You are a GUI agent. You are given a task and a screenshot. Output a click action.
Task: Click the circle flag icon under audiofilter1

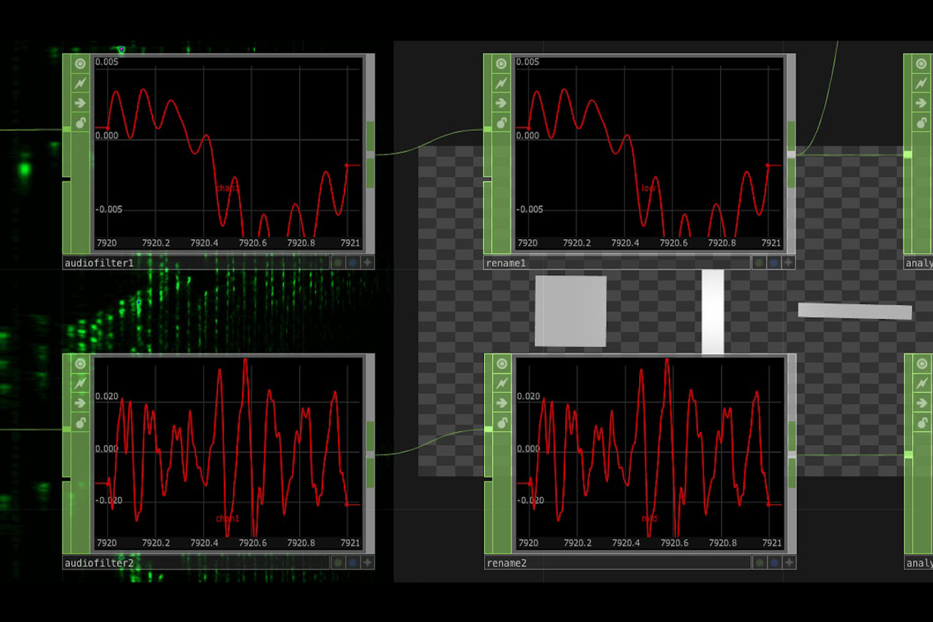point(338,262)
